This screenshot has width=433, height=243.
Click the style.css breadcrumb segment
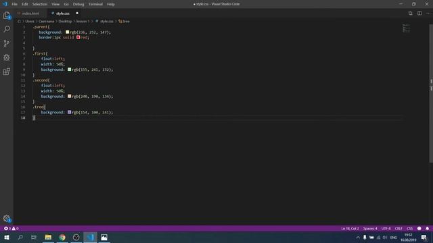click(107, 21)
